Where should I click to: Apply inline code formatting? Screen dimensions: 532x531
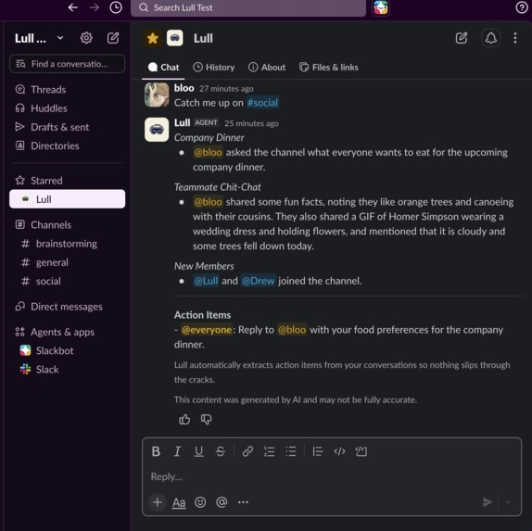point(339,451)
